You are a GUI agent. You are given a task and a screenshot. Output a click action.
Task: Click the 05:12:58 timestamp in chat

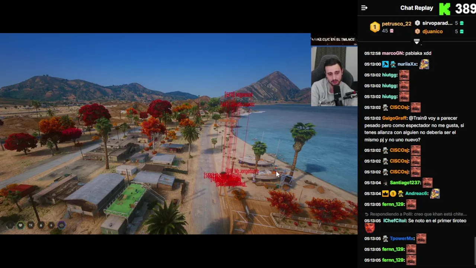click(372, 53)
